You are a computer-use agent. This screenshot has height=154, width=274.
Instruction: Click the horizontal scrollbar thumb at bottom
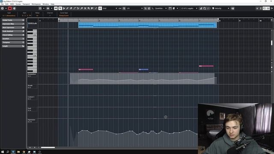[x=48, y=147]
